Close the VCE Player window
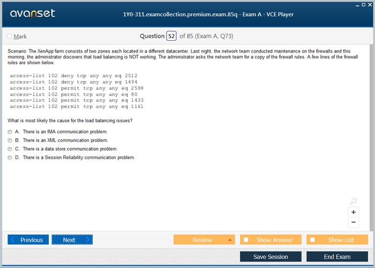375x268 pixels. tap(370, 5)
